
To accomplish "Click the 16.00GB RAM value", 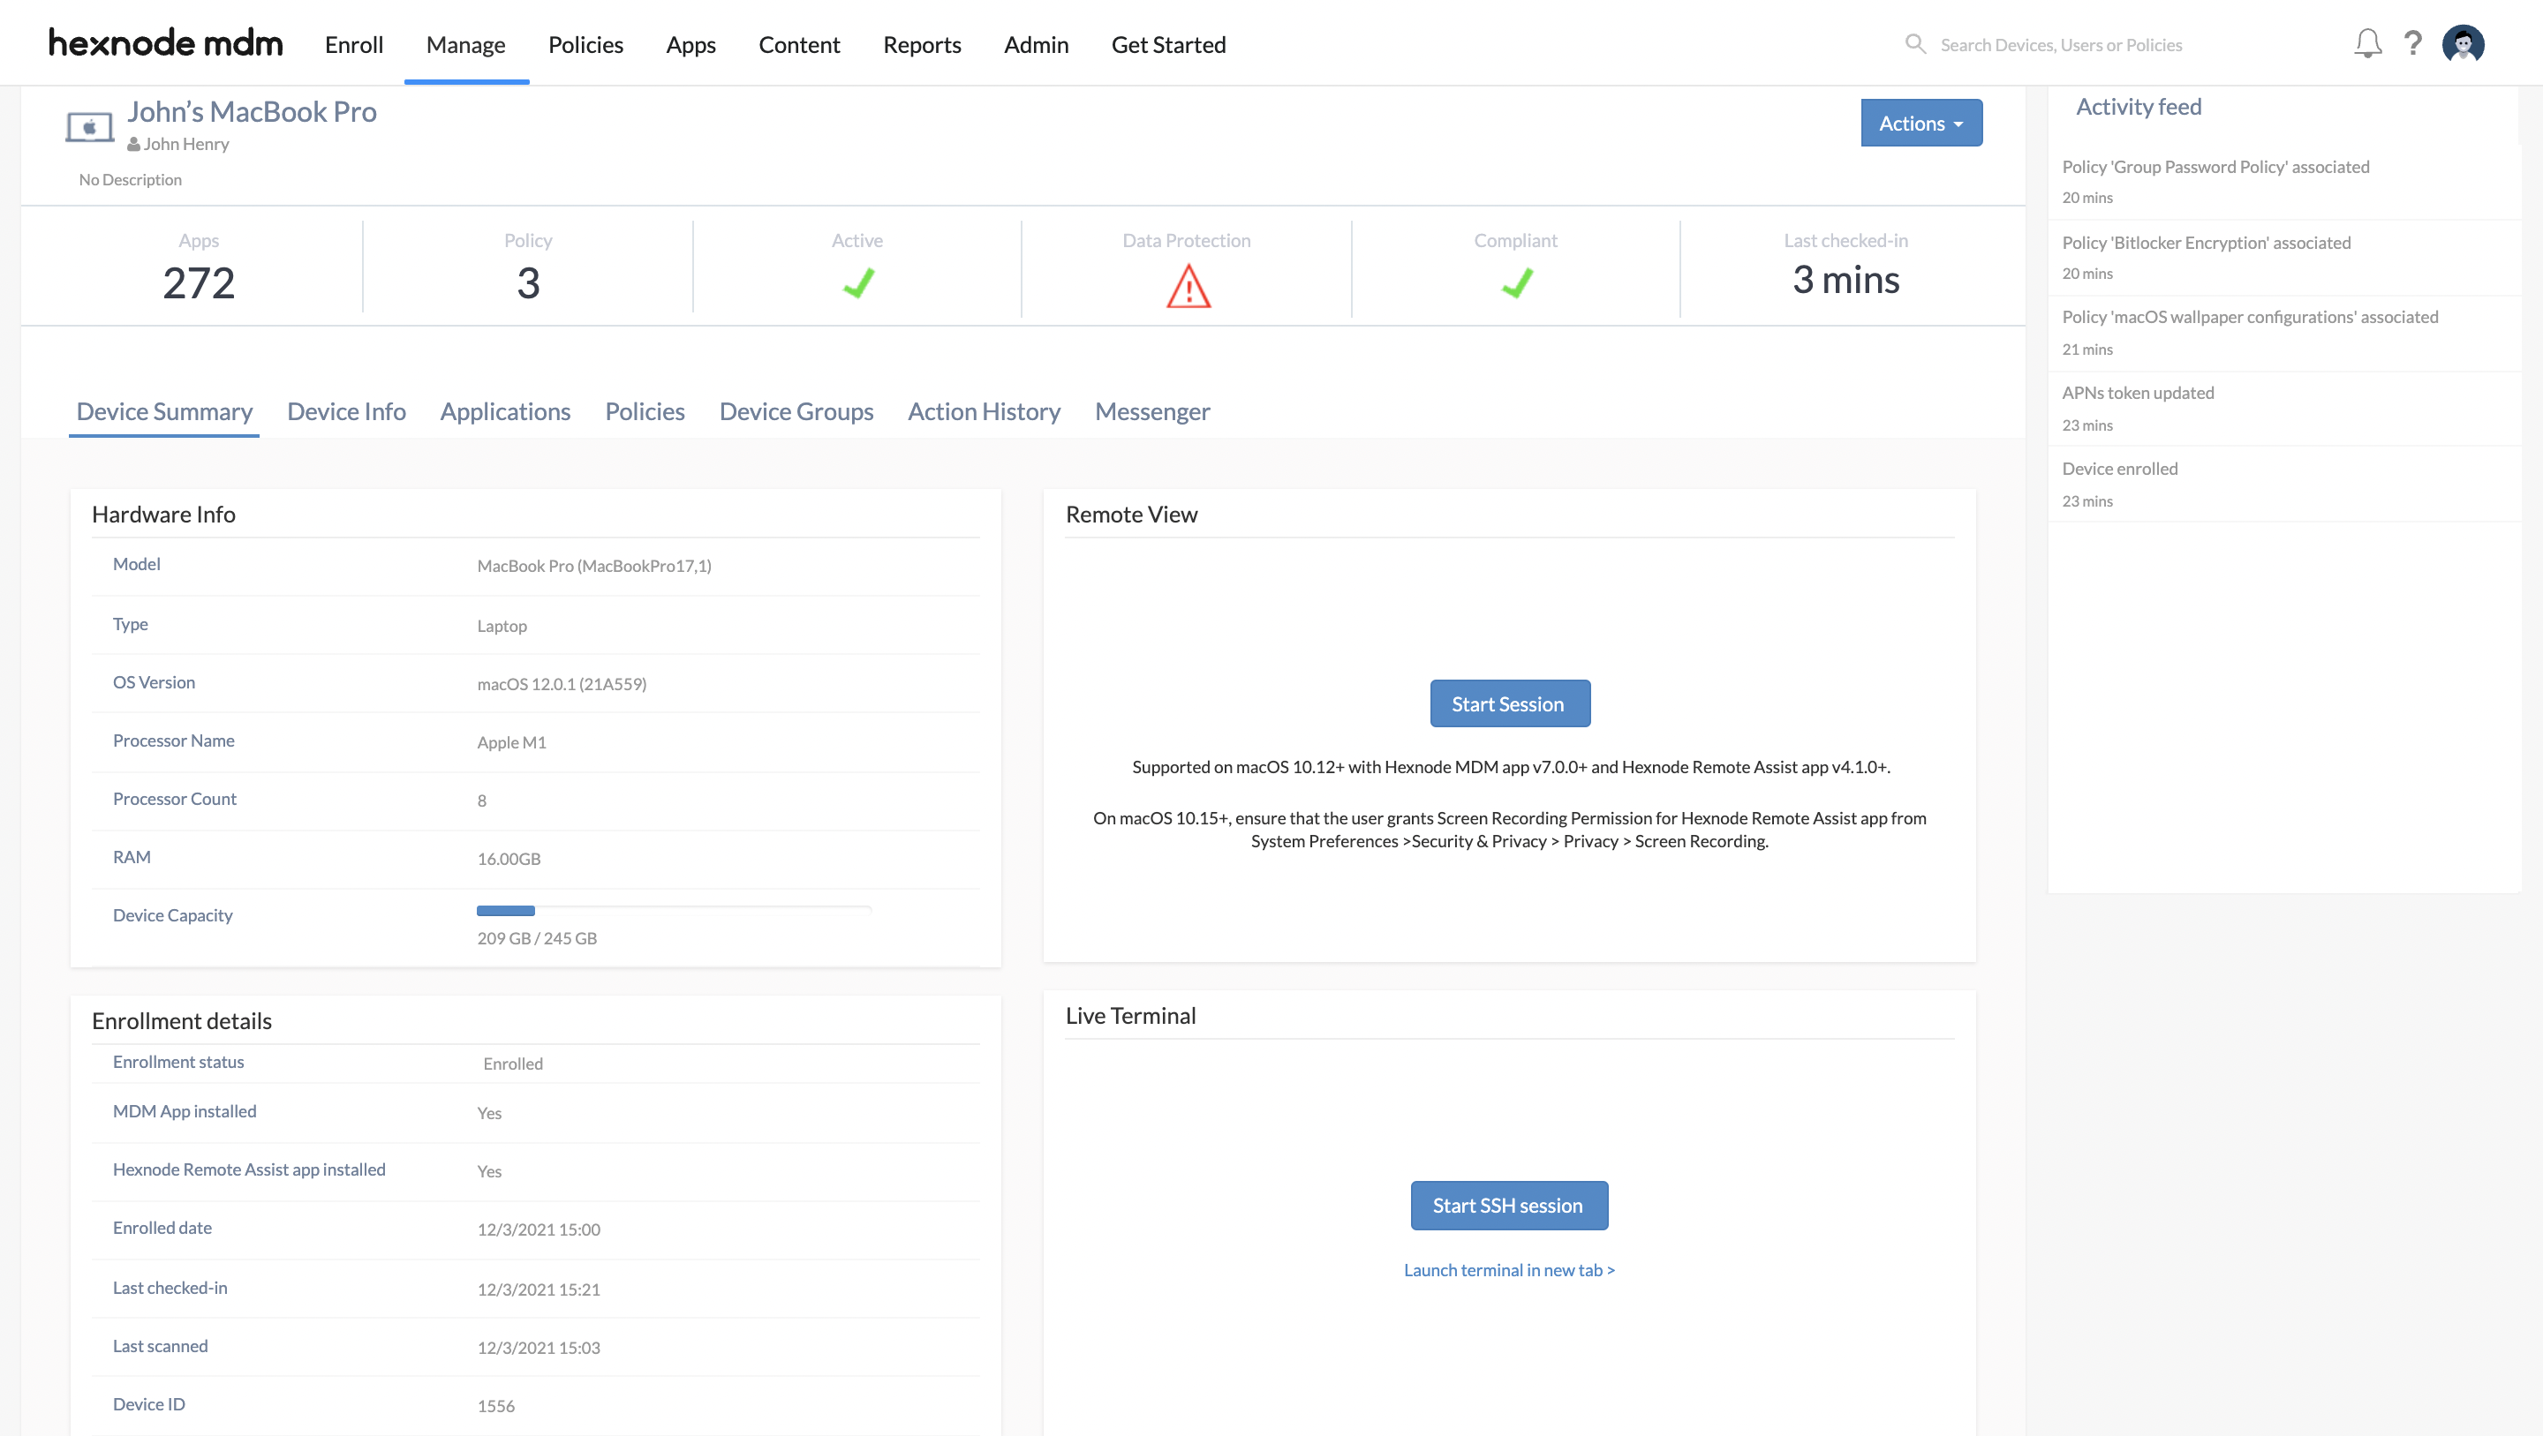I will 509,859.
